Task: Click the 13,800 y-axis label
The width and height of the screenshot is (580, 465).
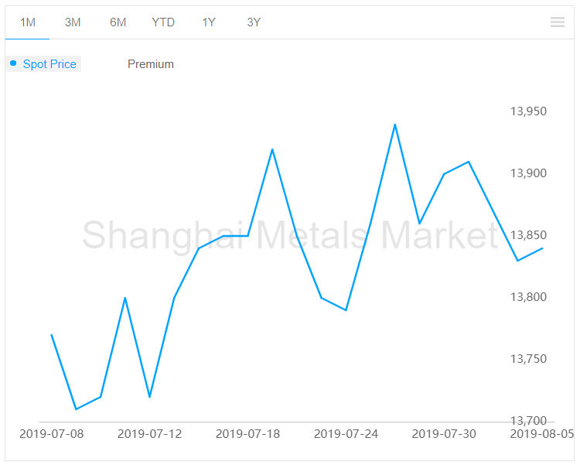Action: coord(528,297)
